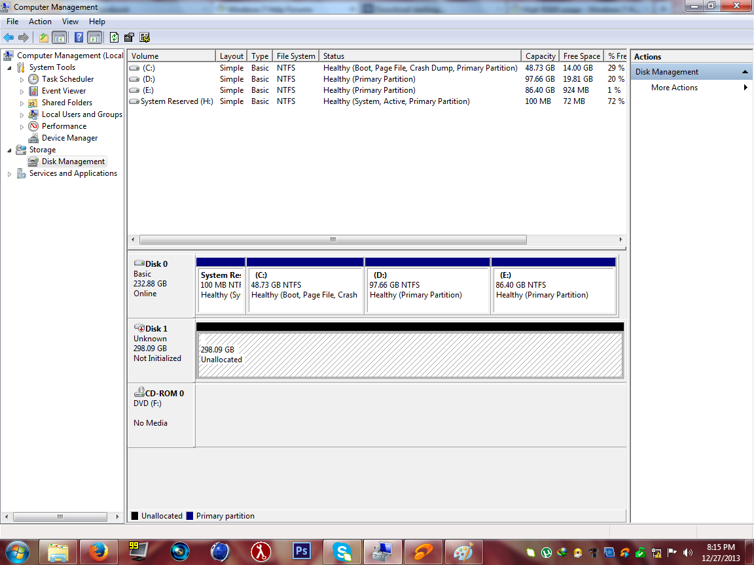Viewport: 754px width, 565px height.
Task: Click the Refresh toolbar icon
Action: pyautogui.click(x=114, y=37)
